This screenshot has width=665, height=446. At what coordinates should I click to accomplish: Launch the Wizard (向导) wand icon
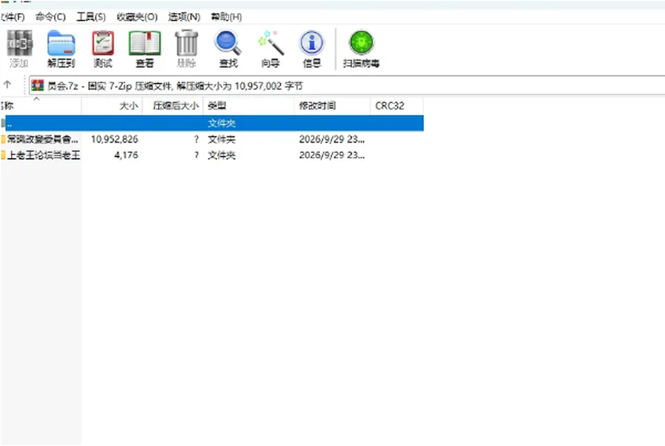tap(270, 48)
